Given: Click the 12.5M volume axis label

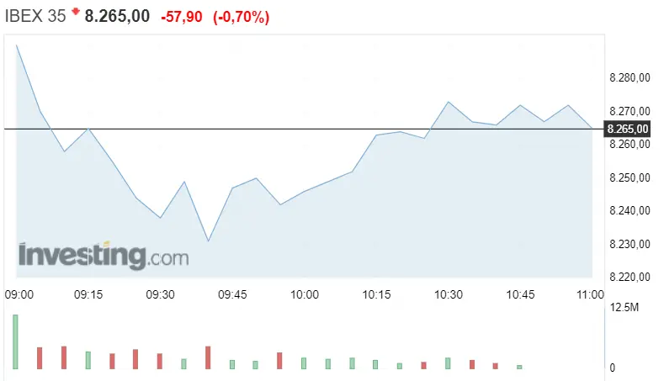Looking at the screenshot, I should click(x=624, y=309).
